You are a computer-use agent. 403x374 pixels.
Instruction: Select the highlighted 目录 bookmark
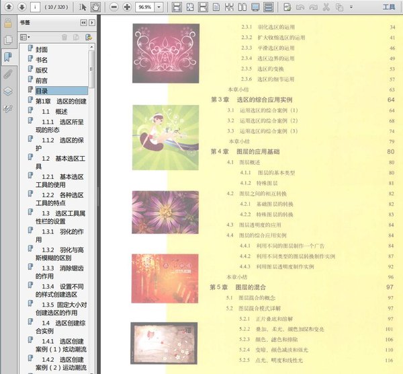tap(61, 91)
